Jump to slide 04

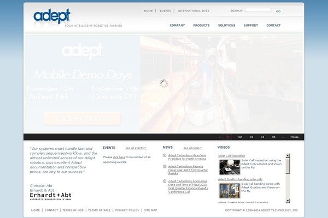[x=262, y=137]
